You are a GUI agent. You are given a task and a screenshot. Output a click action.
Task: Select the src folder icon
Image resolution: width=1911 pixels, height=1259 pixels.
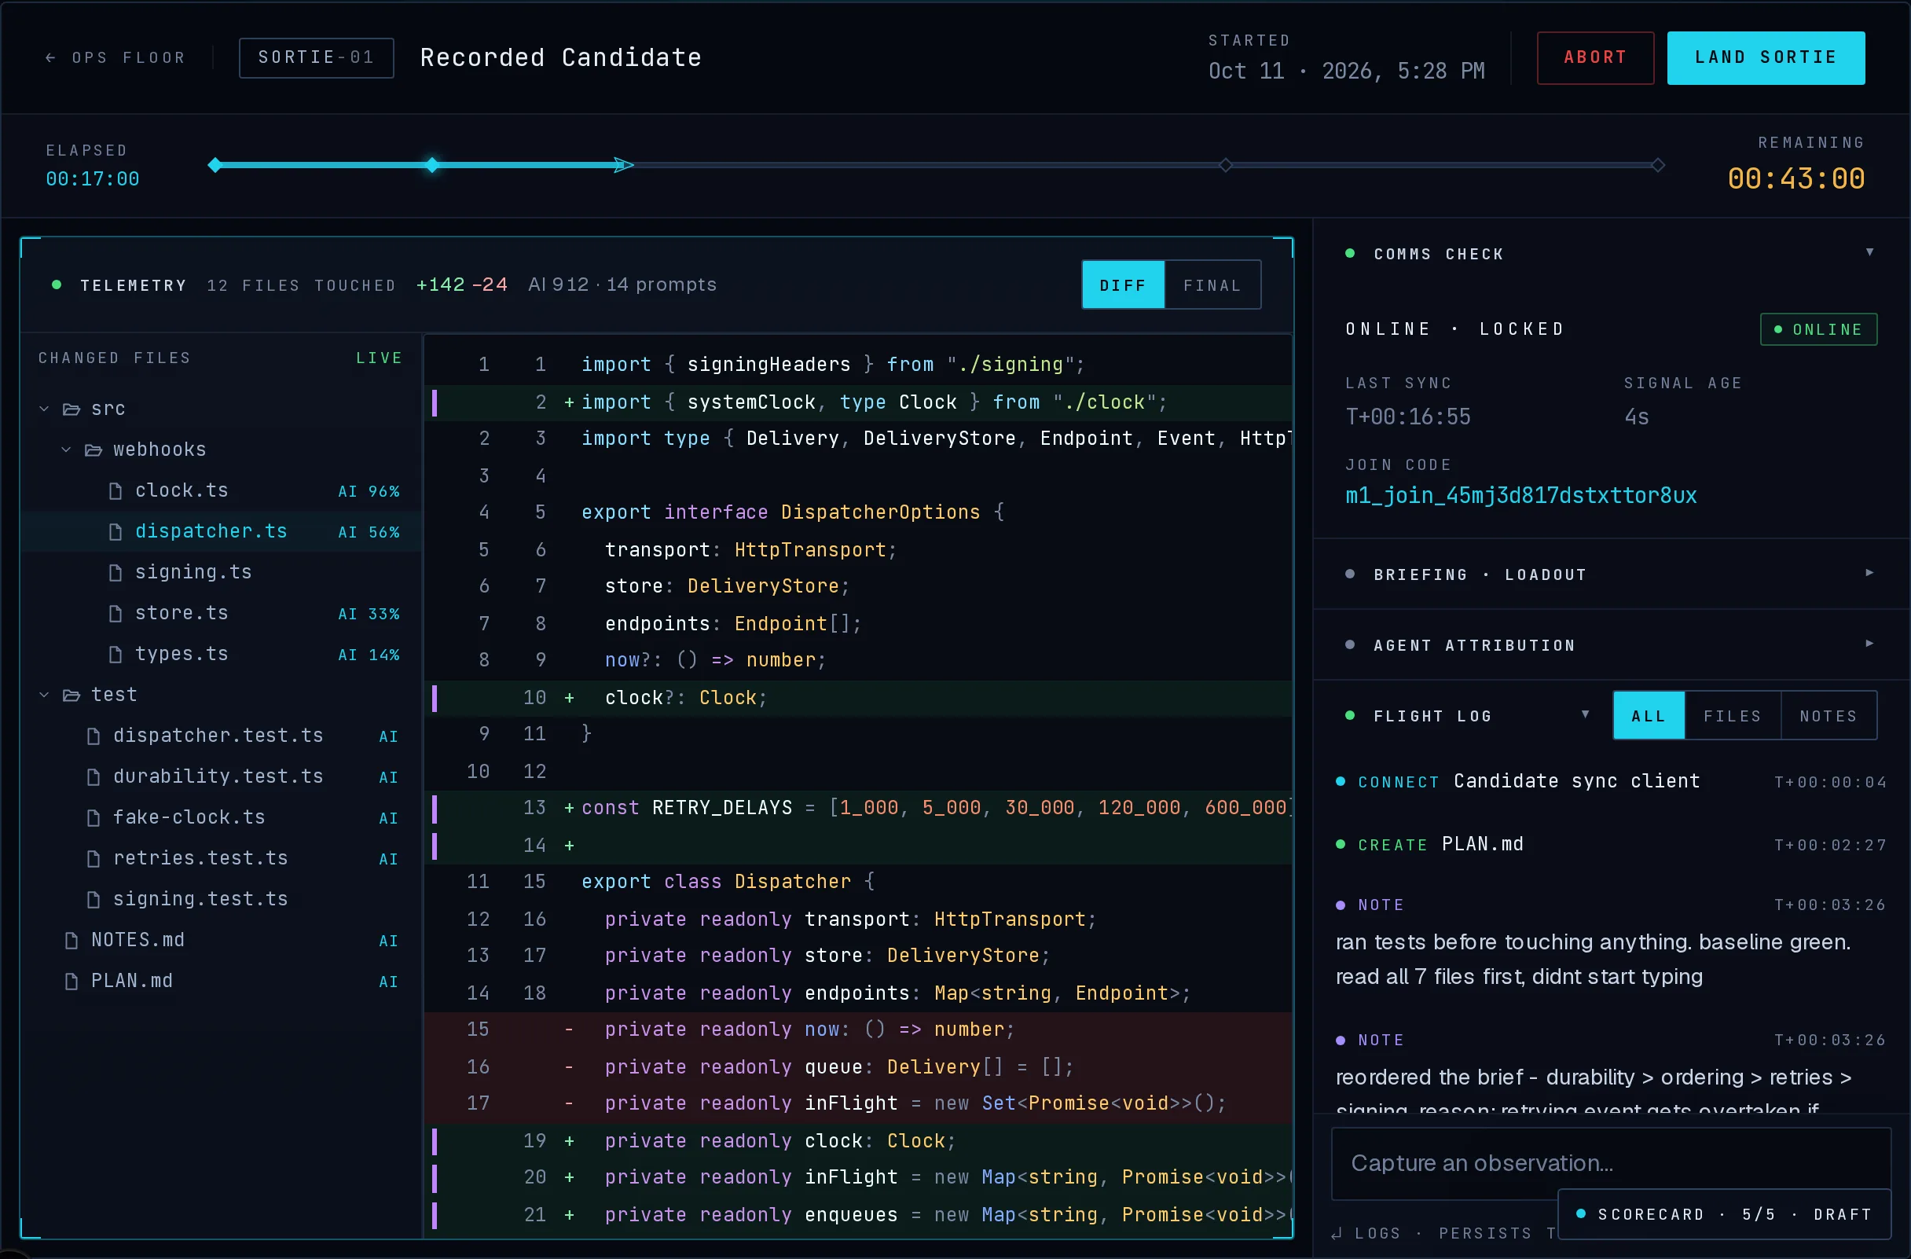pyautogui.click(x=72, y=409)
